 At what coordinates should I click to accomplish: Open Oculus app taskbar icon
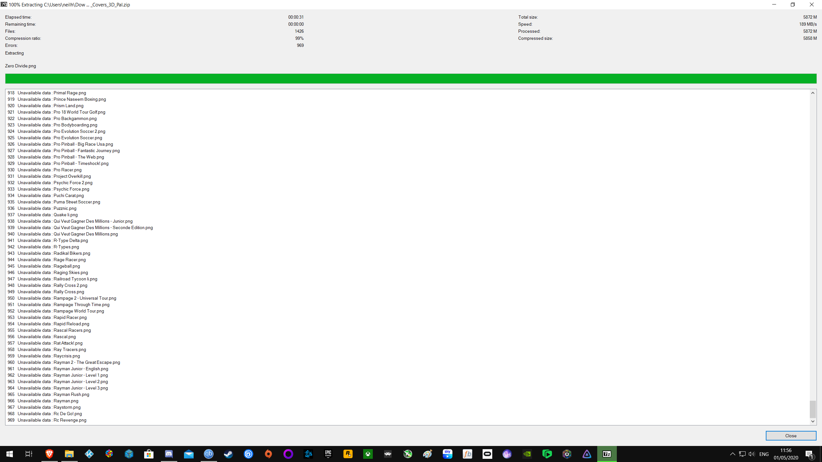click(487, 454)
